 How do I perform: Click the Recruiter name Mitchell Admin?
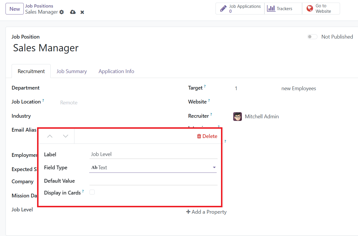pyautogui.click(x=262, y=117)
